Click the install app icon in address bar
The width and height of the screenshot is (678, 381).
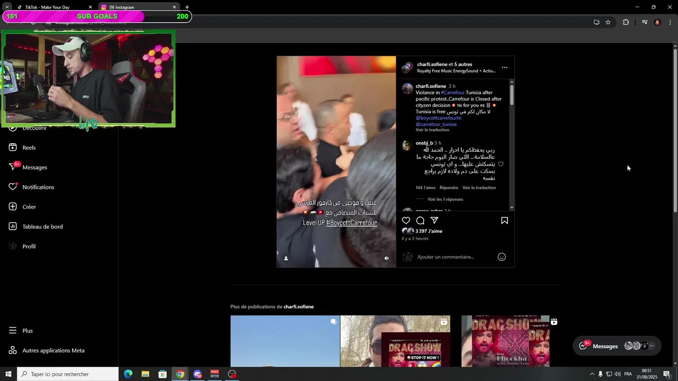coord(596,22)
